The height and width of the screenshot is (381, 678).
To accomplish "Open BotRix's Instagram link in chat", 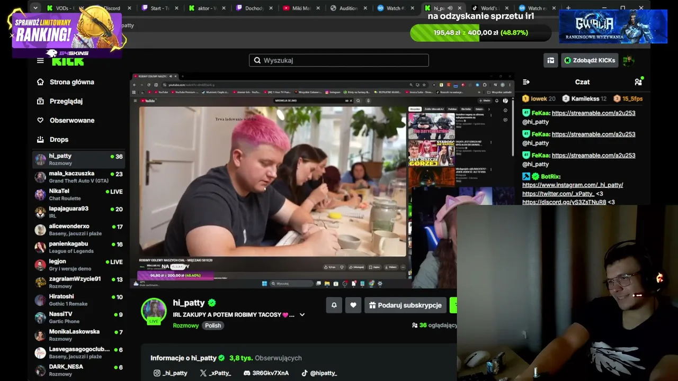I will [573, 185].
